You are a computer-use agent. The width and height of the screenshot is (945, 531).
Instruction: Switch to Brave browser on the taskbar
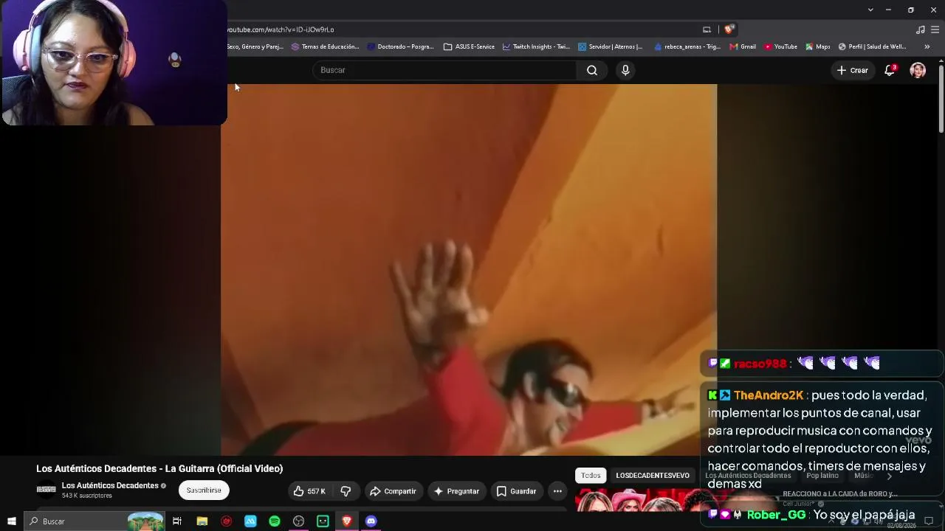click(x=347, y=521)
